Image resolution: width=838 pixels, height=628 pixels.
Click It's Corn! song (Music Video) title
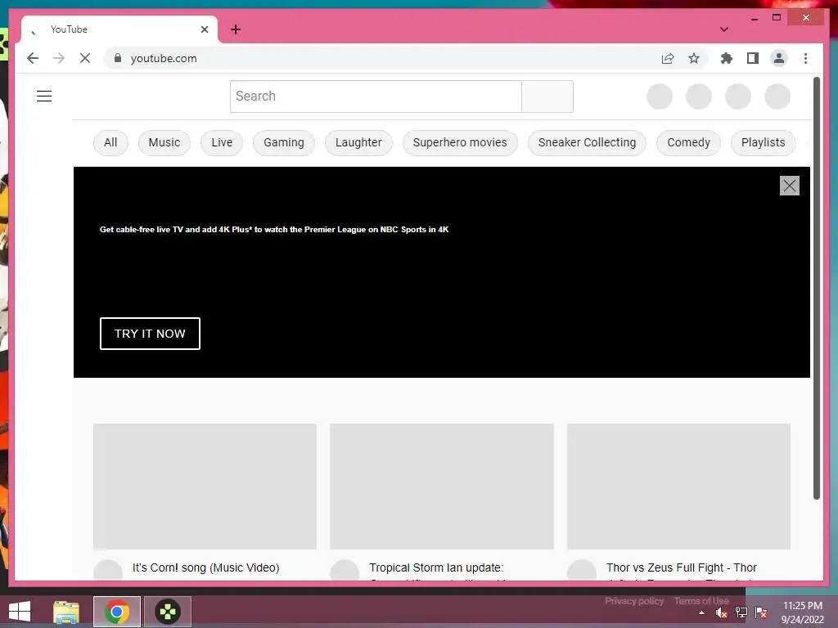(205, 567)
